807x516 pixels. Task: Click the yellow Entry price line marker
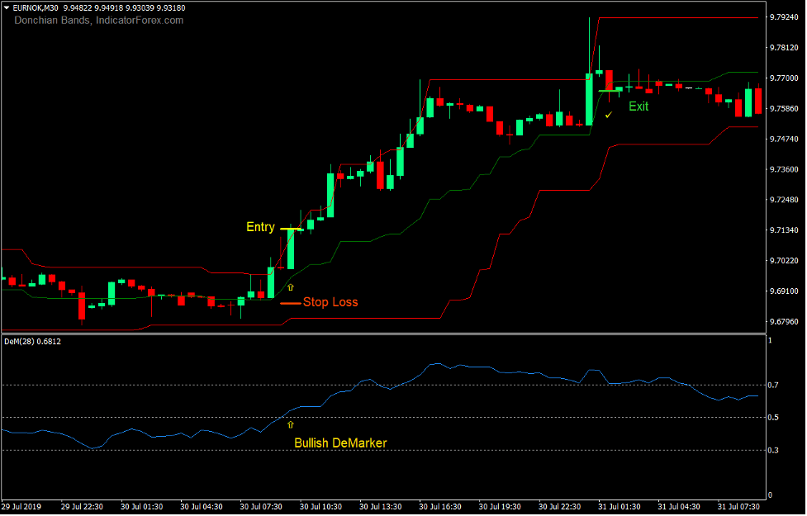(291, 228)
